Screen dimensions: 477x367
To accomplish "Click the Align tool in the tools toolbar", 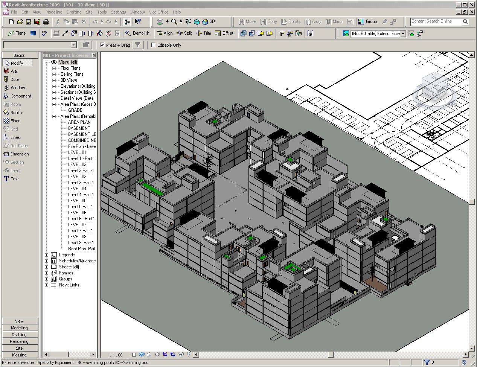I will tap(165, 34).
